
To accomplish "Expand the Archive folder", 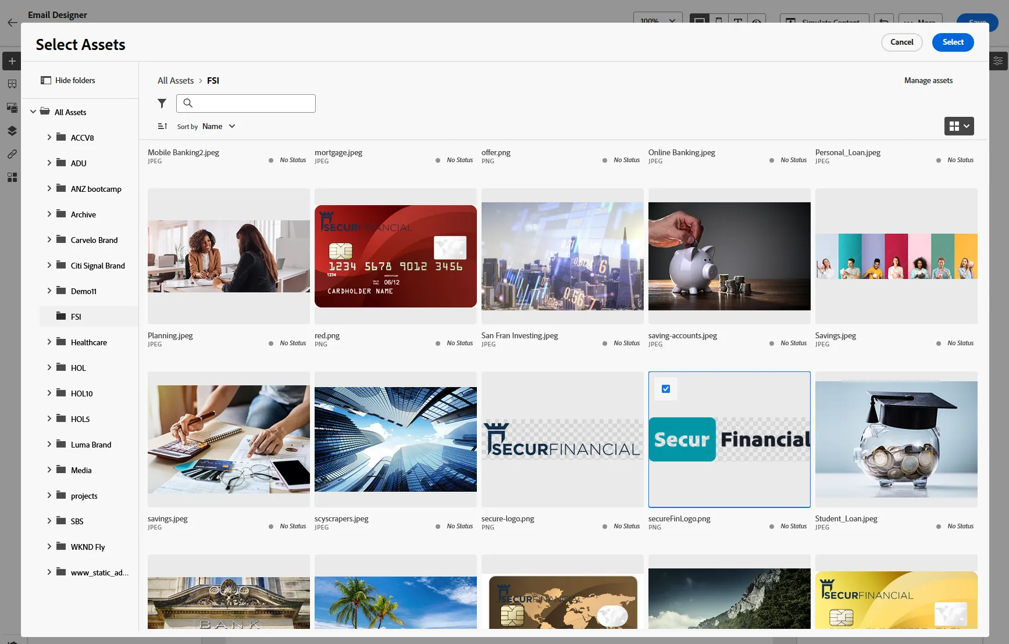I will (49, 214).
